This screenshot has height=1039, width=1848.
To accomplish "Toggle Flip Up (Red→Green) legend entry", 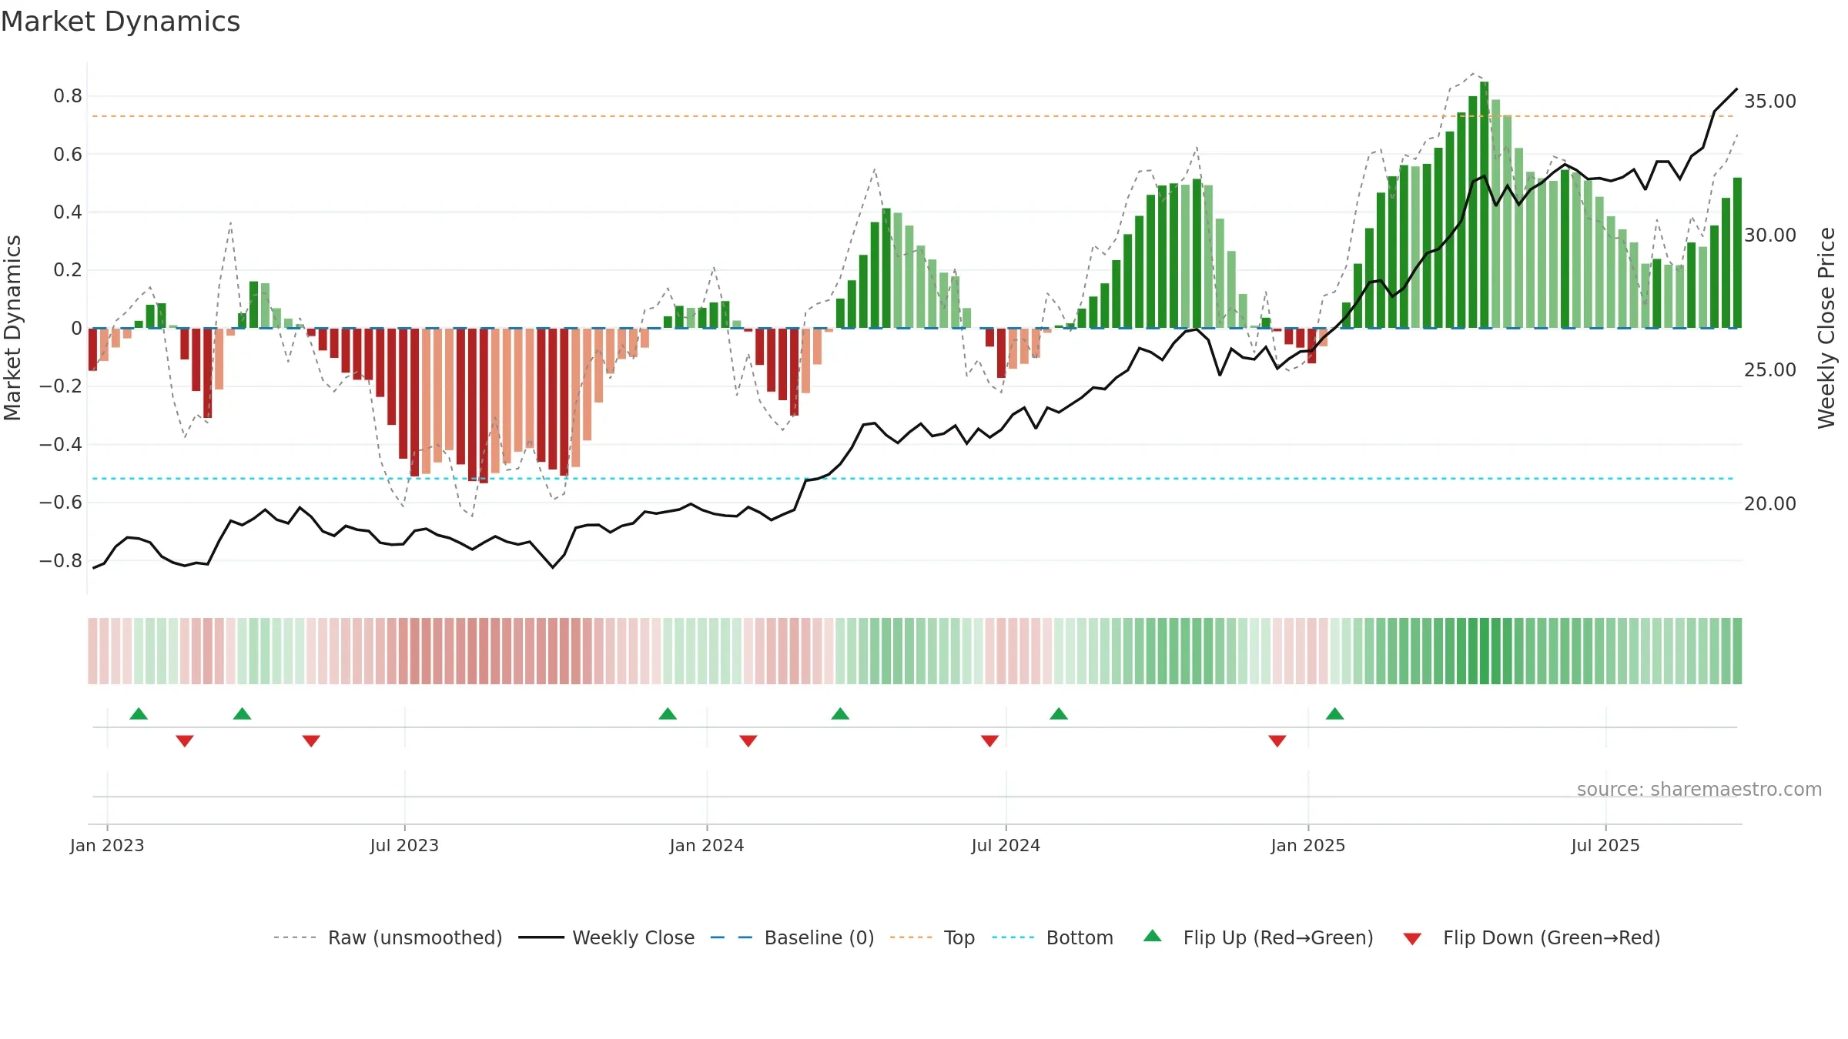I will [1258, 937].
